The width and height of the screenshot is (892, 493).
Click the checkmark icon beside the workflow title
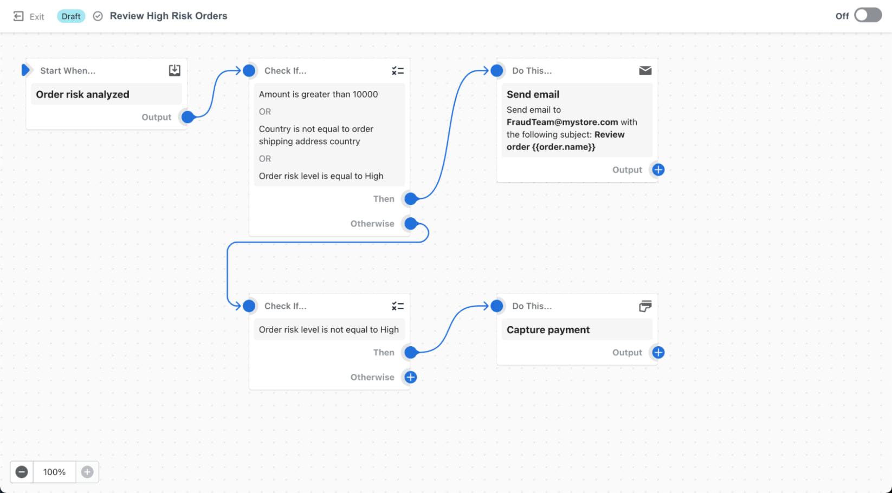[98, 16]
